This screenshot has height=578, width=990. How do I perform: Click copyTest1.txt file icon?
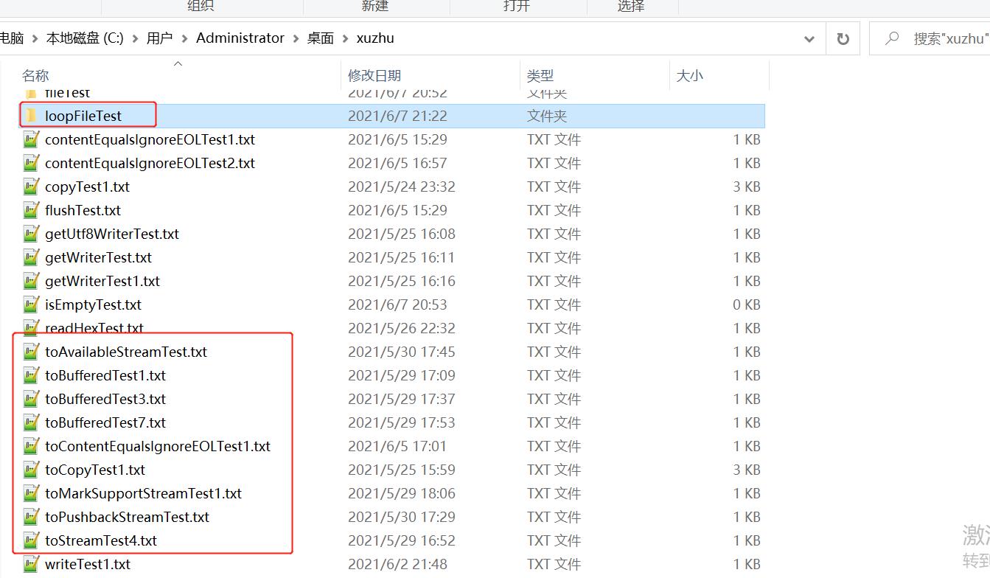31,187
